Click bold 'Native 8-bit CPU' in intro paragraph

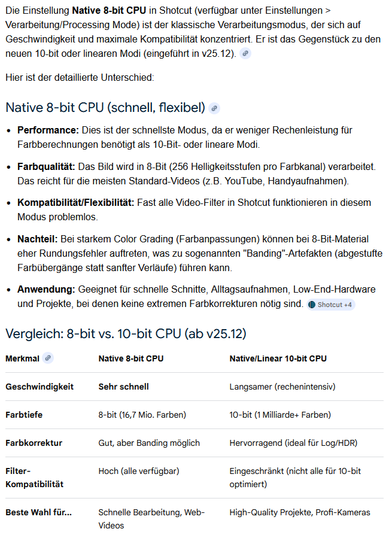pos(110,11)
